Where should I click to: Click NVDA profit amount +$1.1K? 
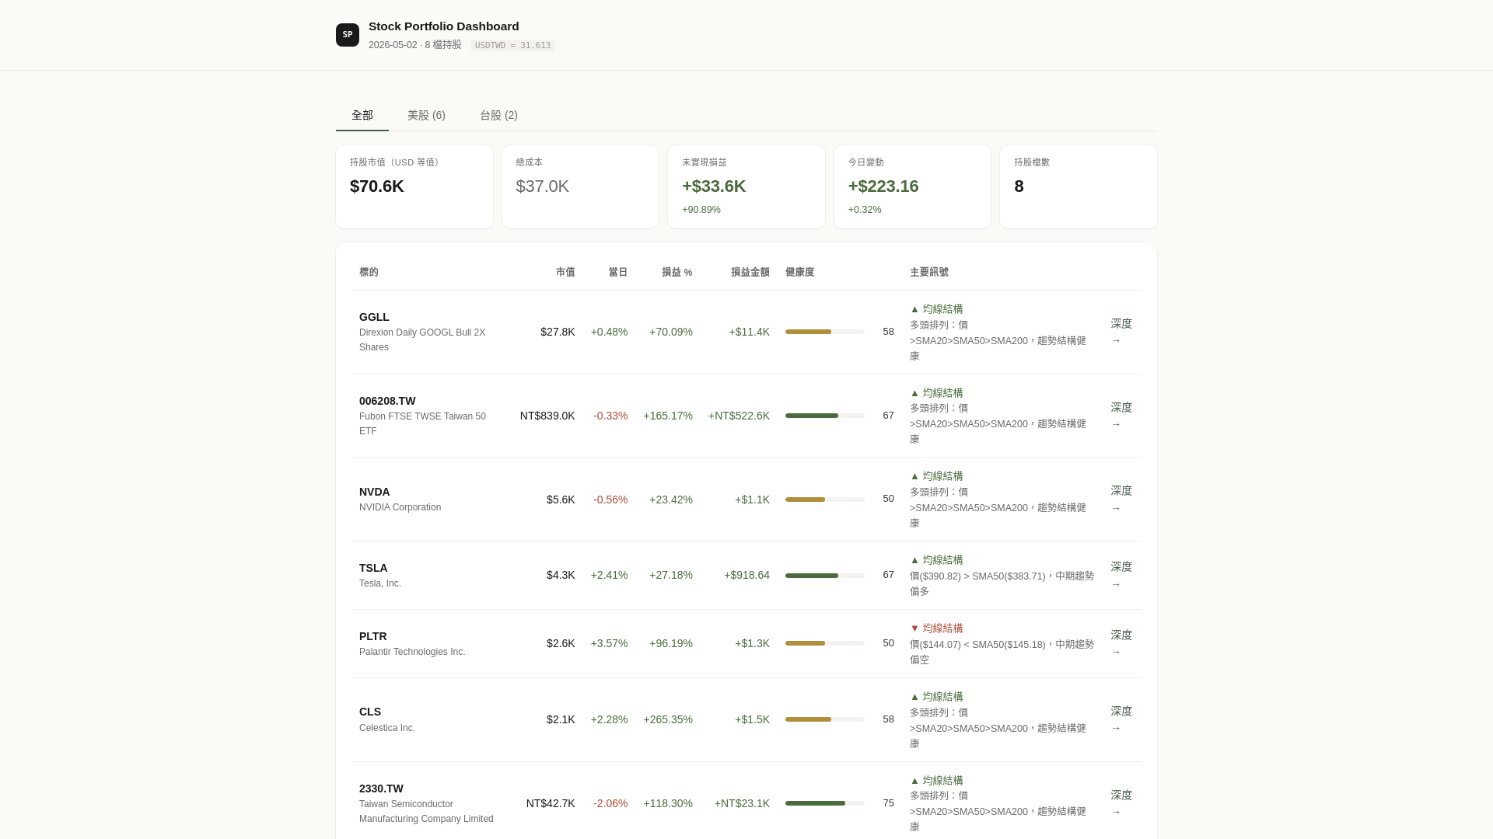pos(752,500)
